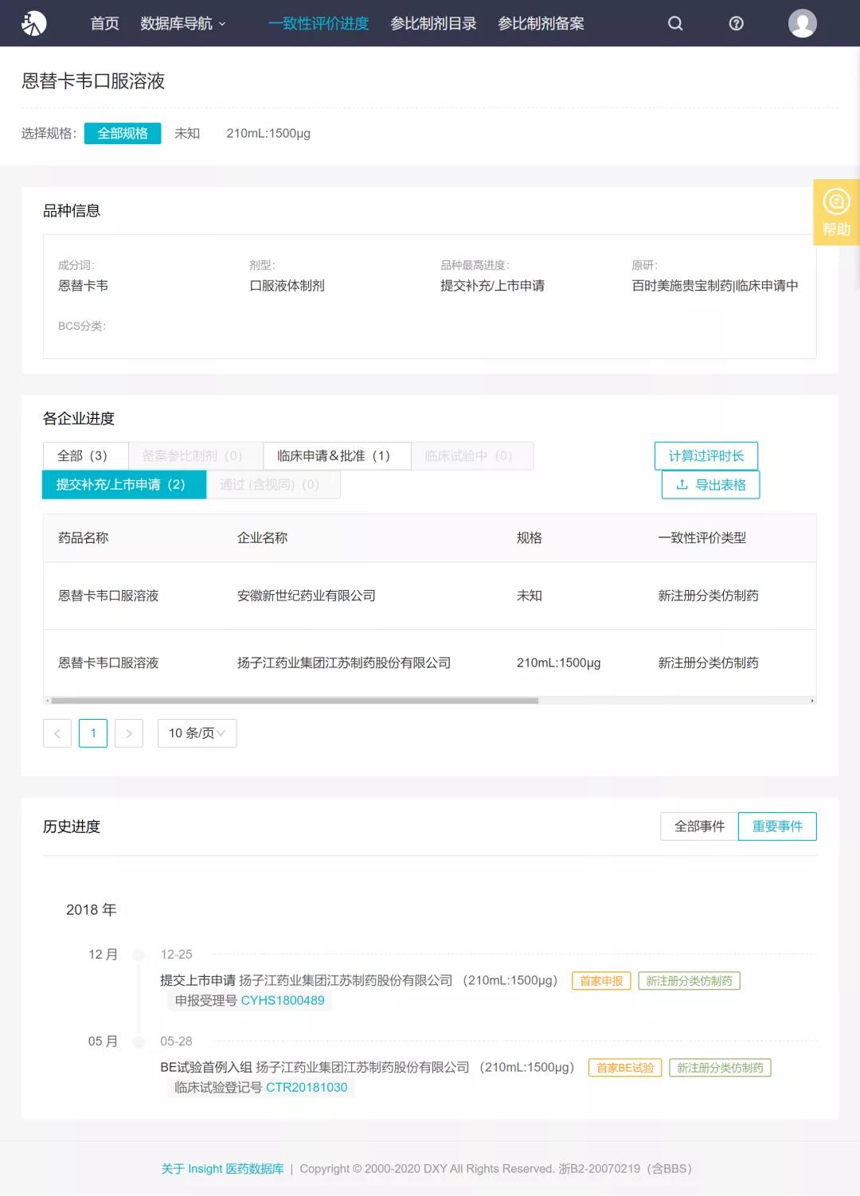The image size is (860, 1196).
Task: Open the yellow 帮助 support widget
Action: (x=836, y=213)
